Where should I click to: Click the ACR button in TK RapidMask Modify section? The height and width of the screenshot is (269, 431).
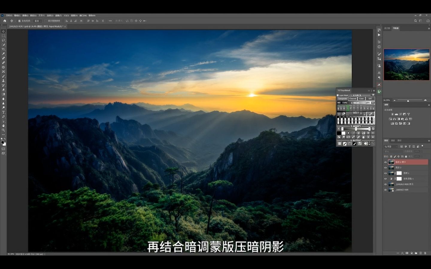pos(349,137)
